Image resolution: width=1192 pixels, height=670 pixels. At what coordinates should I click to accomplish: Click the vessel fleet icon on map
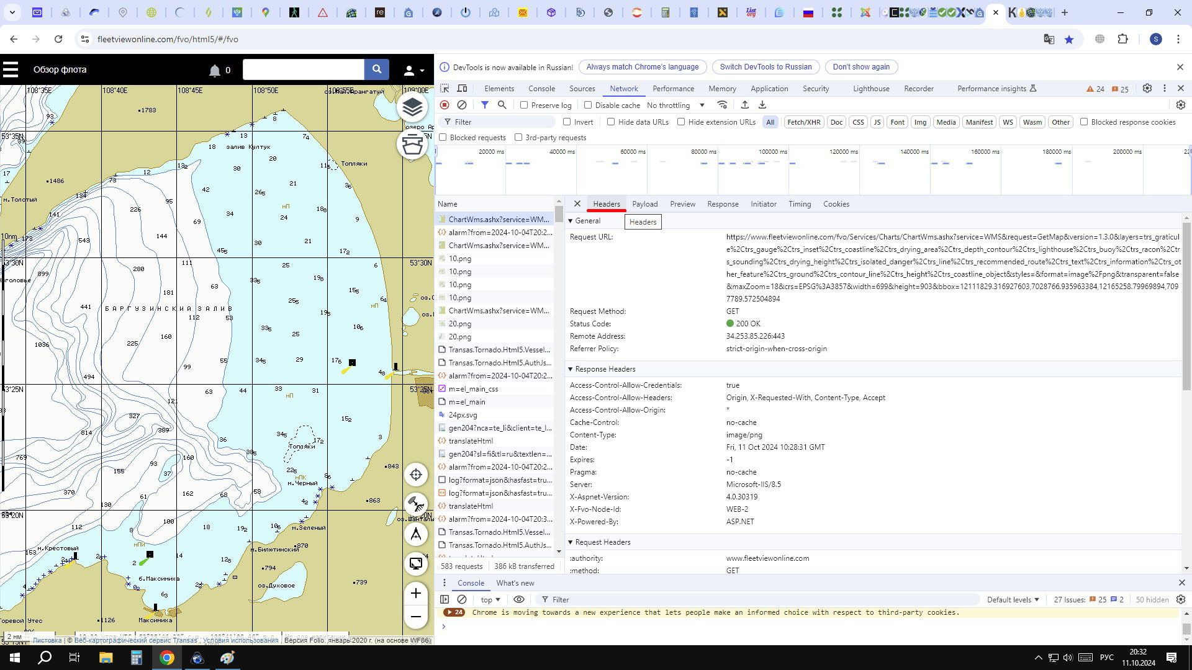click(412, 145)
